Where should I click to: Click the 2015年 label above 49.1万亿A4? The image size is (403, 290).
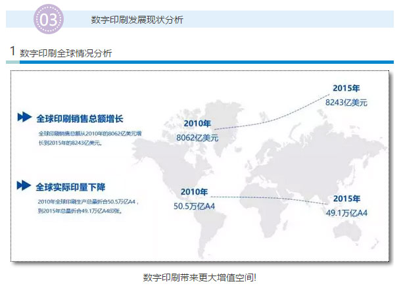tap(346, 199)
